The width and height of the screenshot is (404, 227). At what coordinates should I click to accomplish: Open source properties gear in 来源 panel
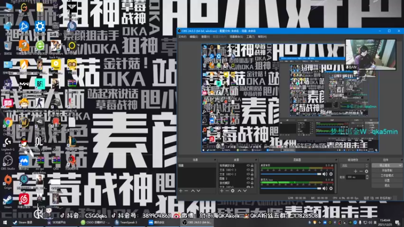[x=233, y=191]
